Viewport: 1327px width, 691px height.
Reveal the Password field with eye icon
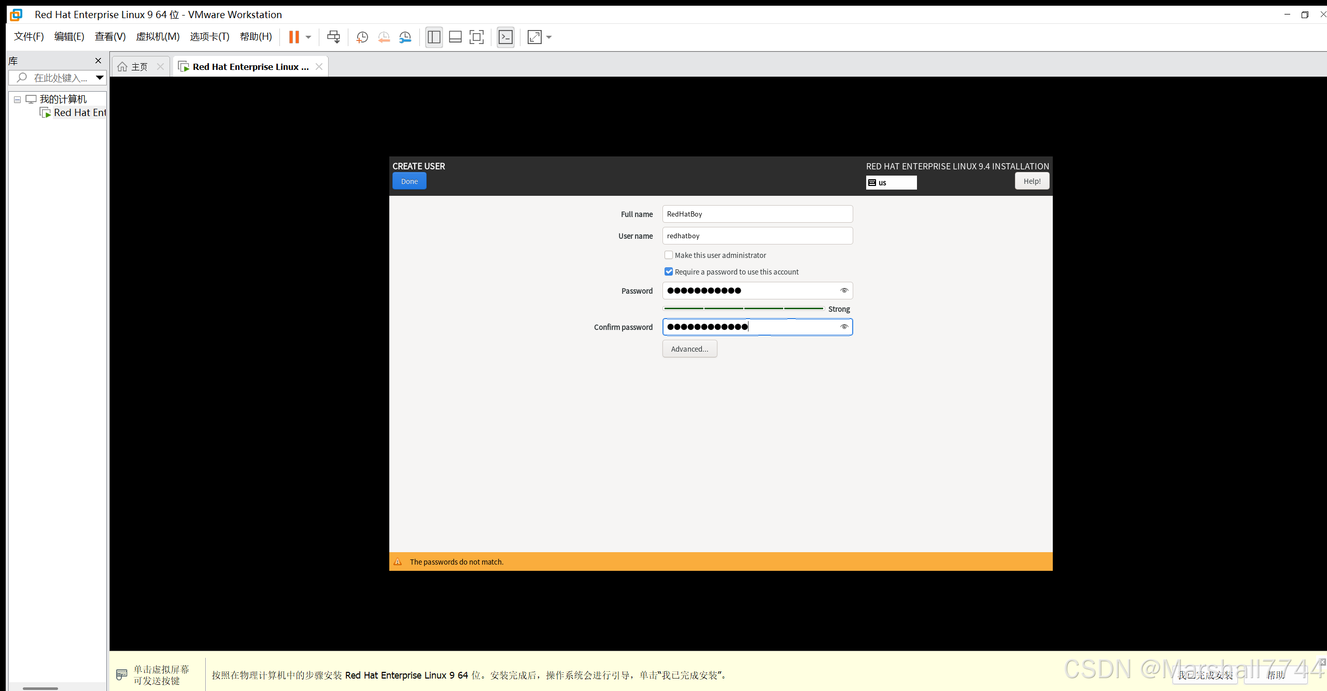(844, 291)
